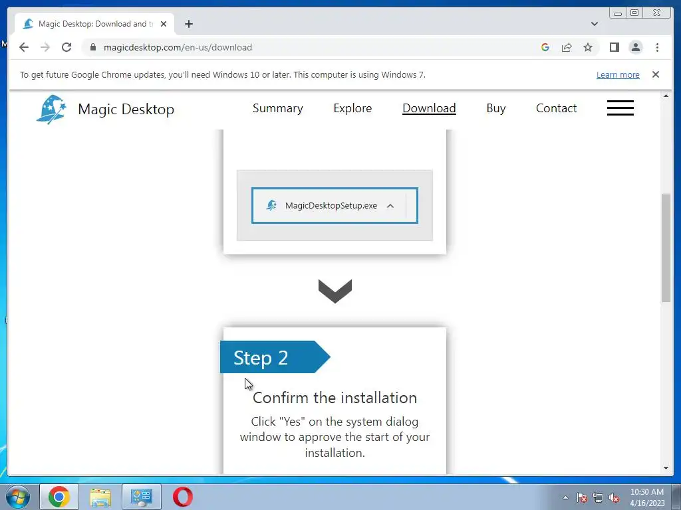Click the address bar URL field

click(313, 47)
